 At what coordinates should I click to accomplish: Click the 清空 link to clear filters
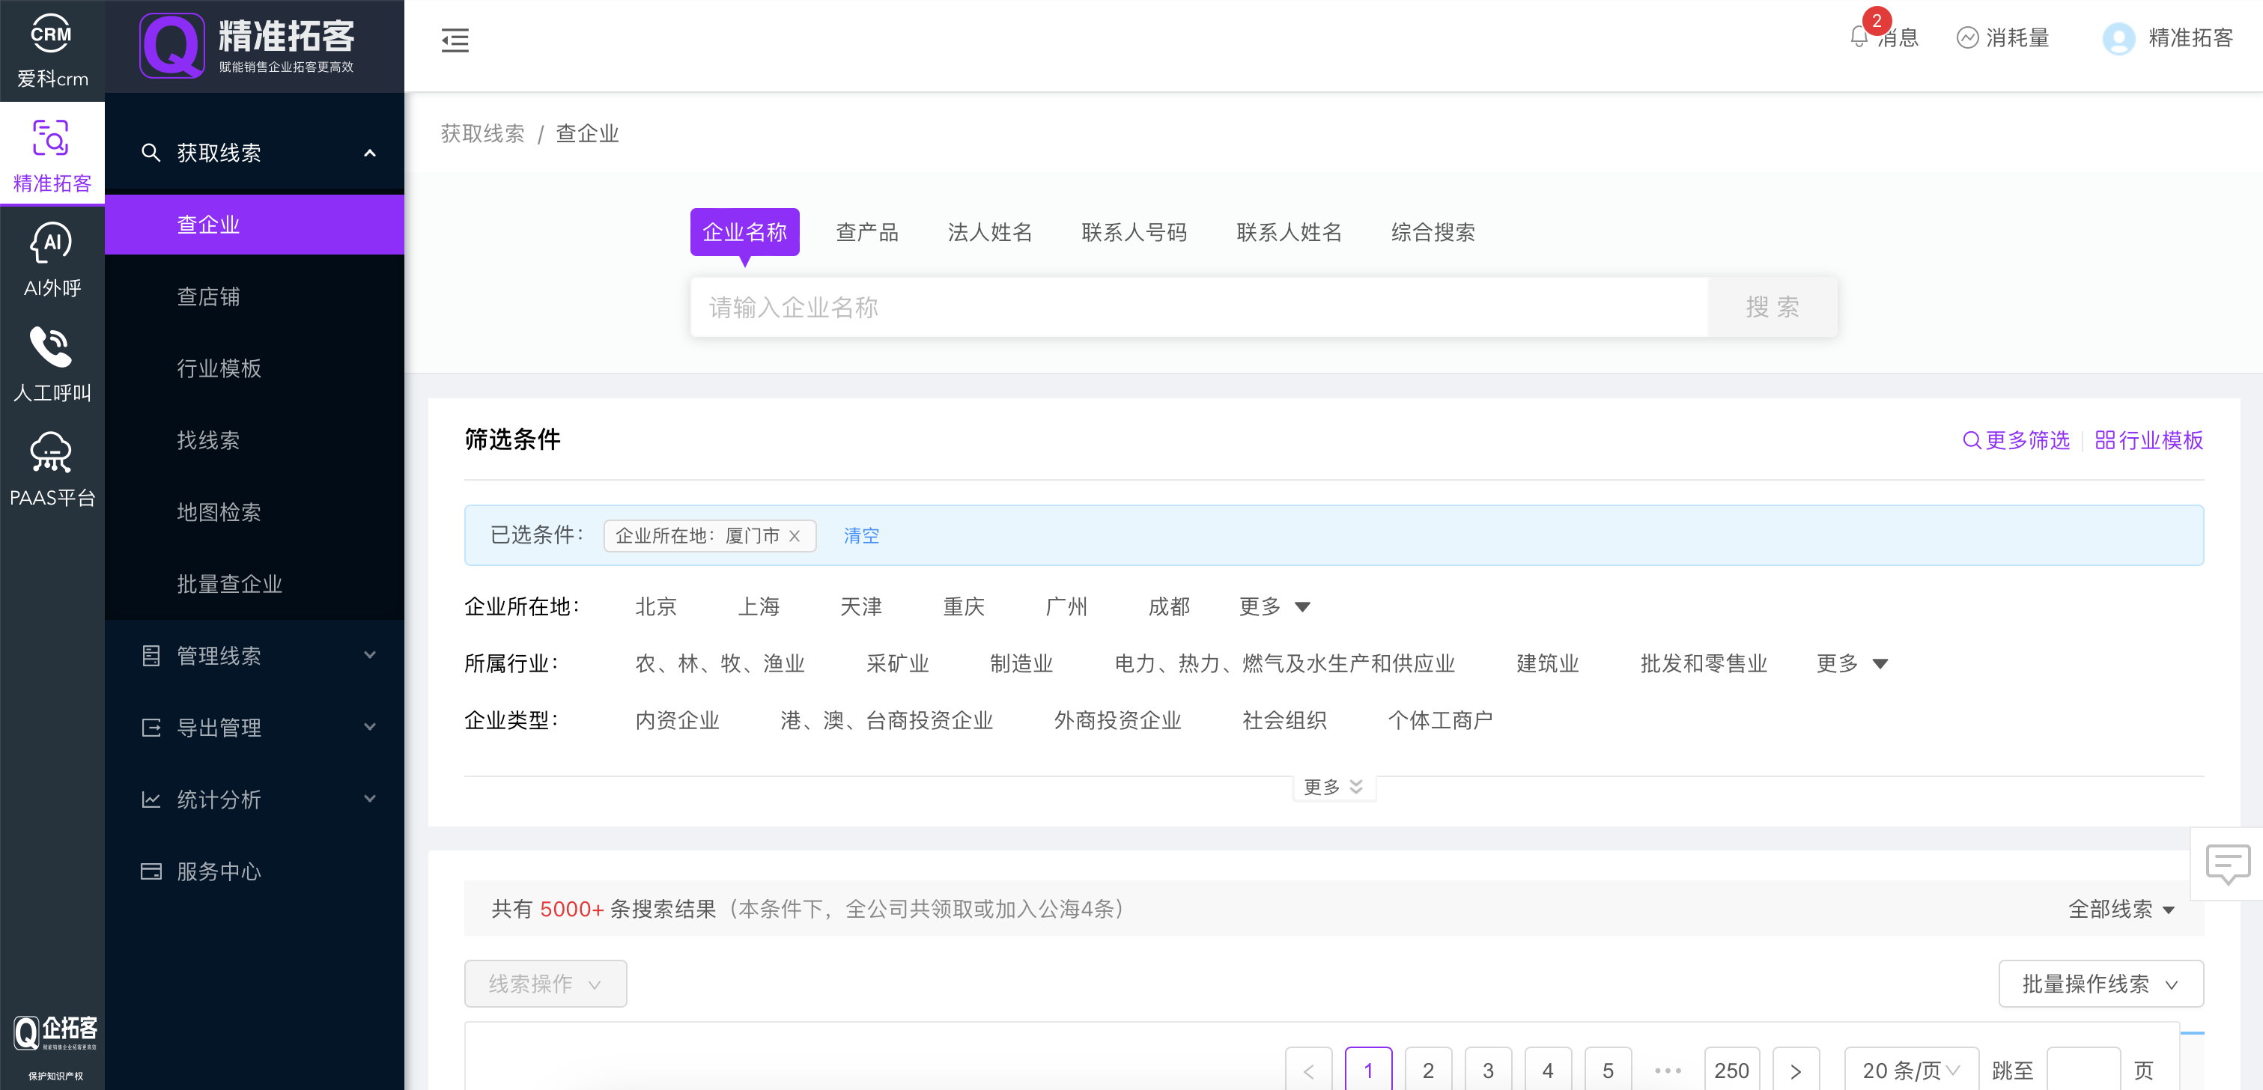click(861, 536)
